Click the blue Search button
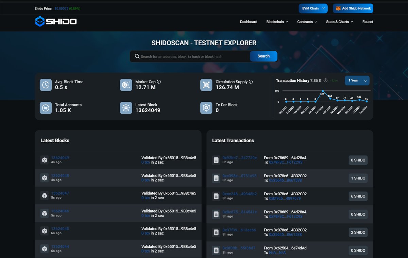Image resolution: width=408 pixels, height=258 pixels. point(263,56)
